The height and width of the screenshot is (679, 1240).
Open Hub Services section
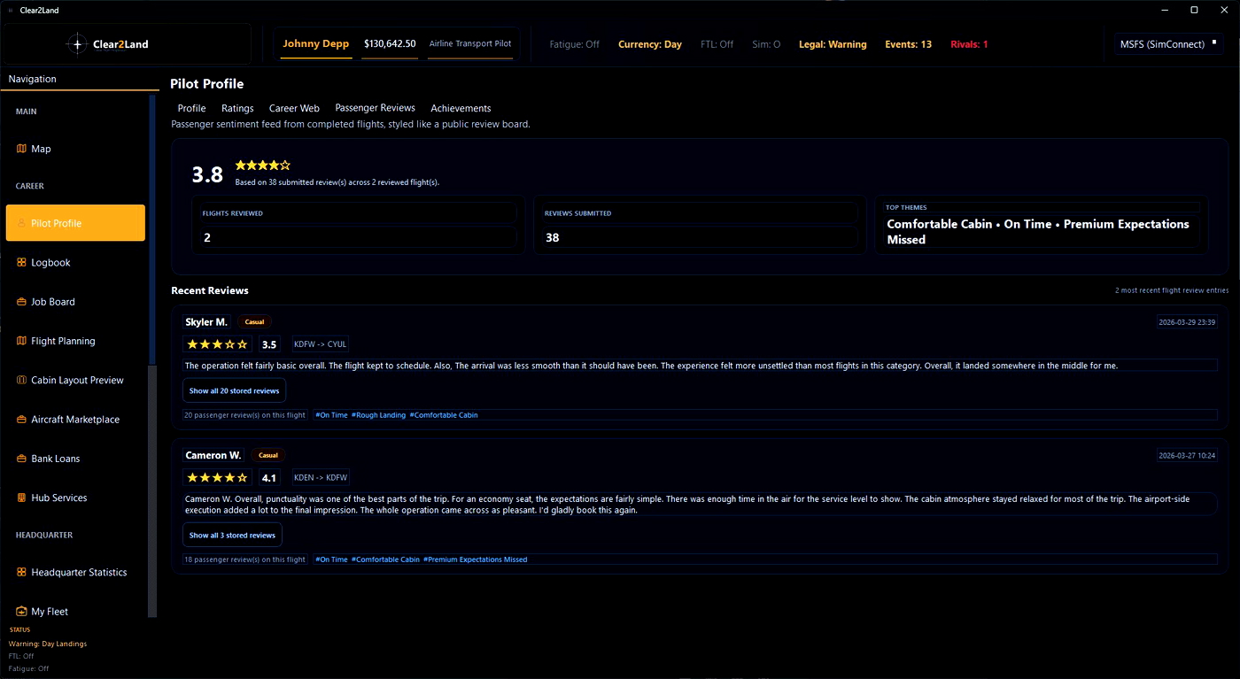[x=75, y=498]
